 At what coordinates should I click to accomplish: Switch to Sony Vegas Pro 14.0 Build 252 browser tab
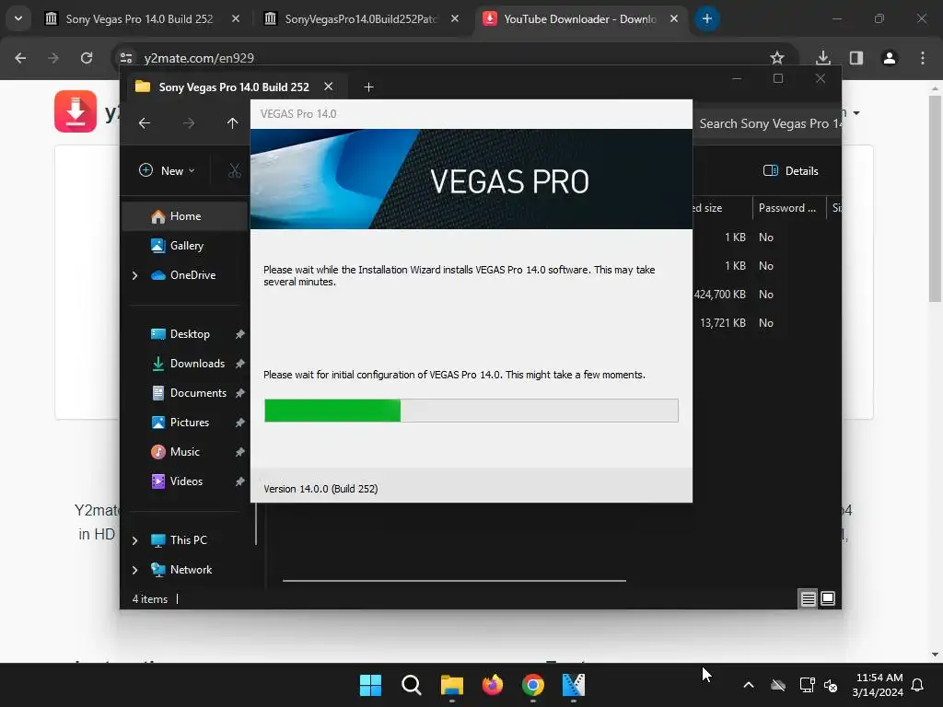click(139, 19)
